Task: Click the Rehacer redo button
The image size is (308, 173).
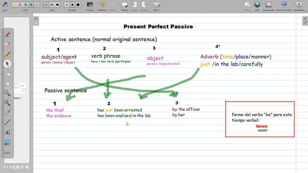Action: pyautogui.click(x=112, y=6)
